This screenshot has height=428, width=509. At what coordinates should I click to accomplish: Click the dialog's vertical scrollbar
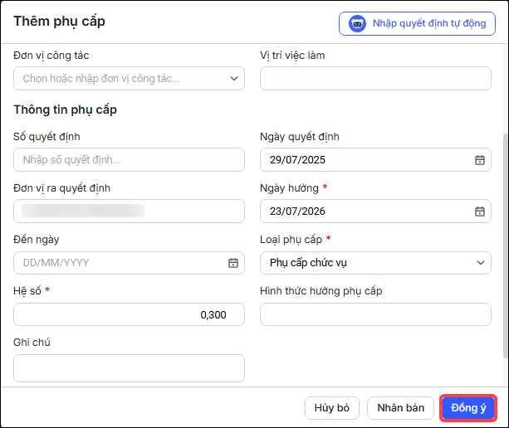[506, 246]
